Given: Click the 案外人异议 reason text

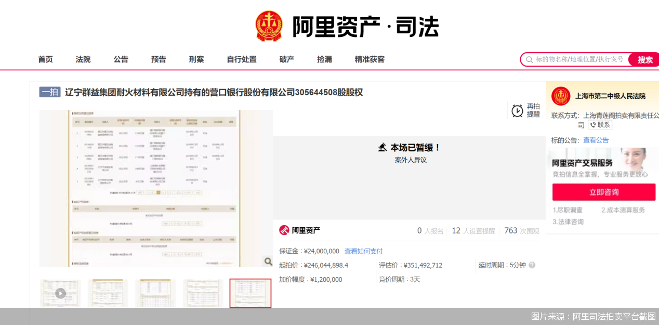Looking at the screenshot, I should coord(411,160).
